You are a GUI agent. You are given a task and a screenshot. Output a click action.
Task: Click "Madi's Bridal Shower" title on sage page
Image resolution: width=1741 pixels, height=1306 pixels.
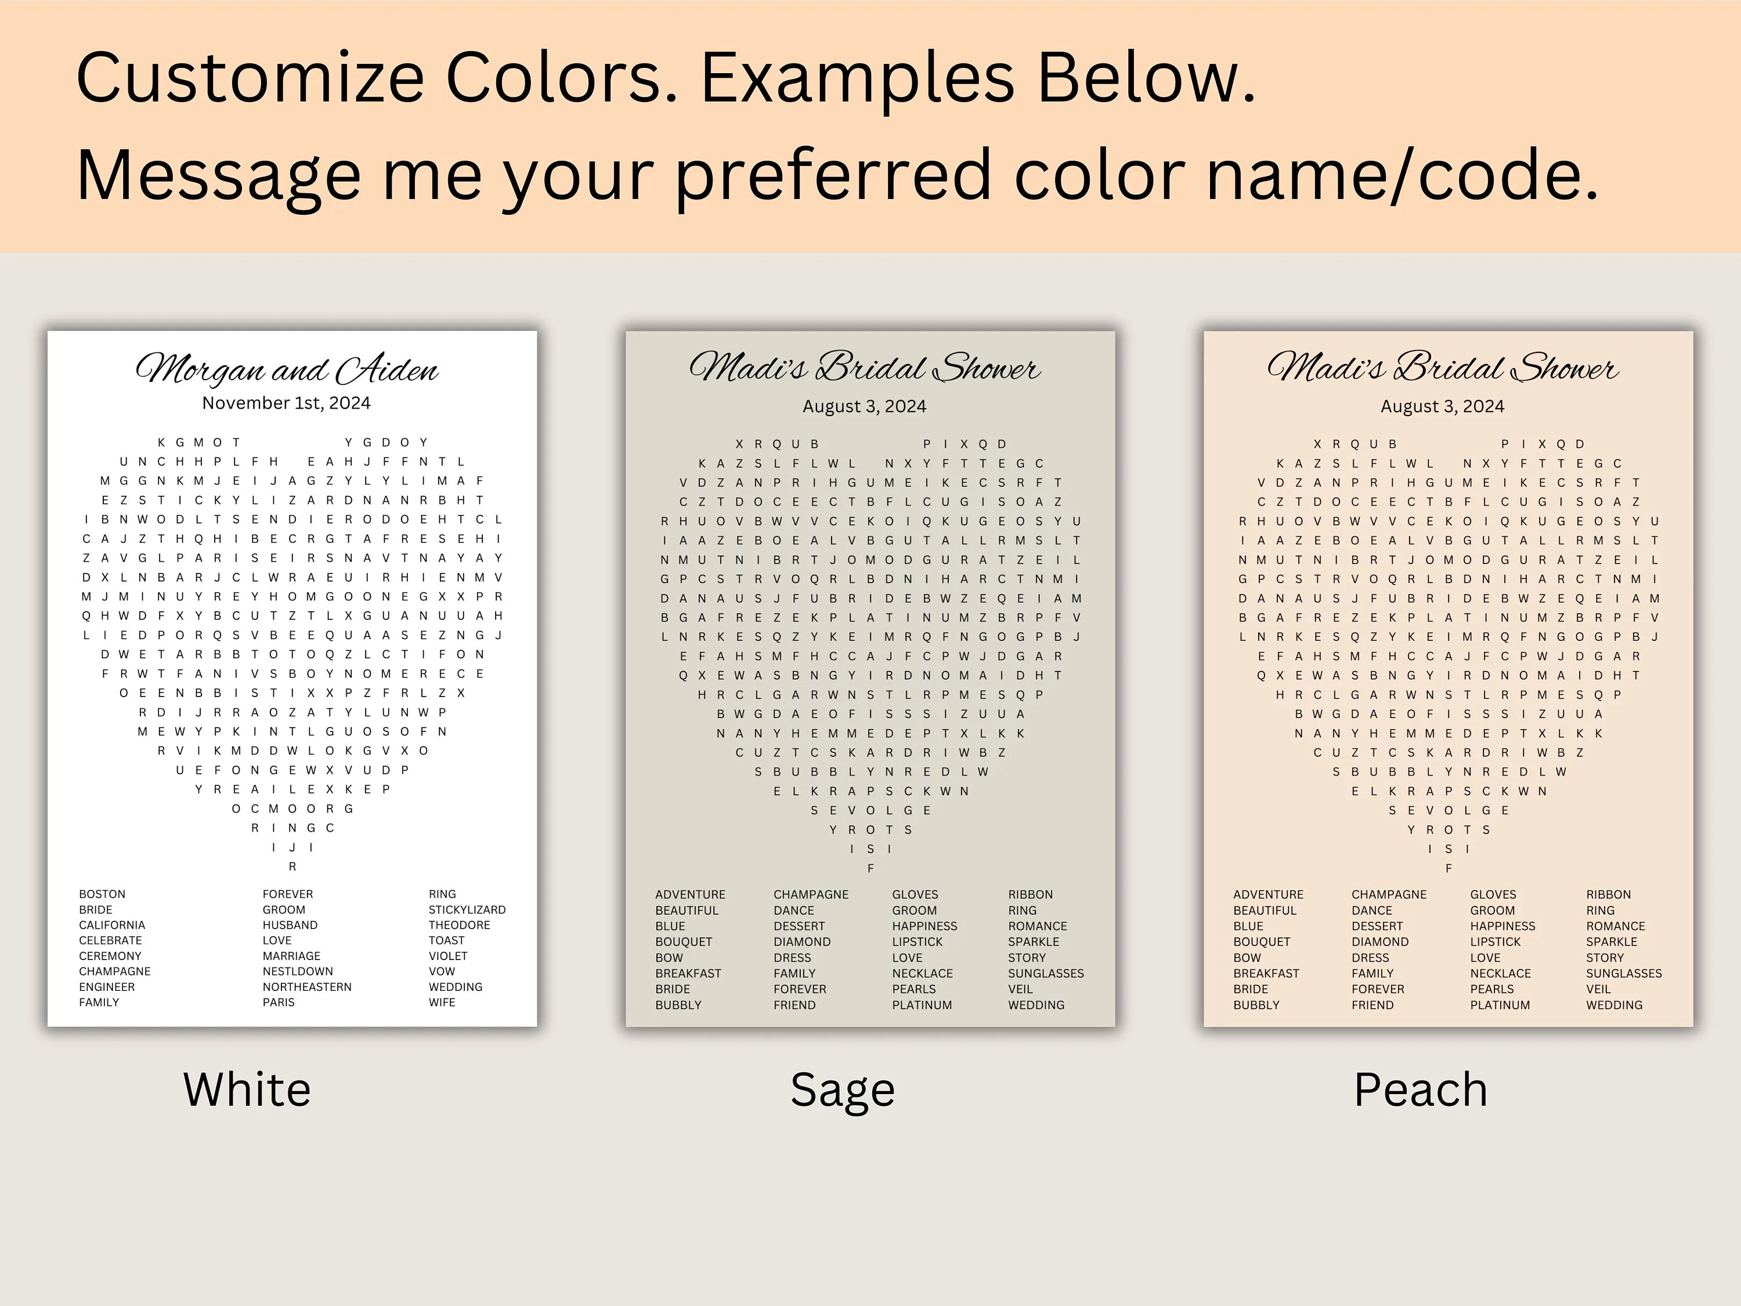coord(864,367)
